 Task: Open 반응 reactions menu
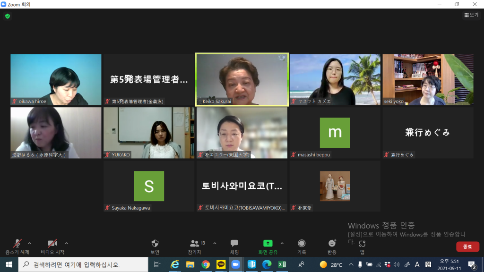pos(332,246)
